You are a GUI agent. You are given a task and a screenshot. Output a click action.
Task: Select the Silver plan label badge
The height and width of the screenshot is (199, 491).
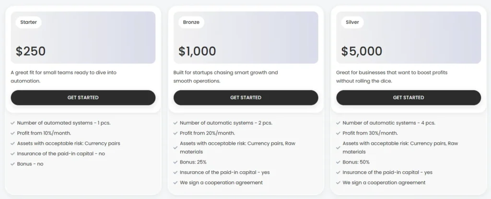352,22
